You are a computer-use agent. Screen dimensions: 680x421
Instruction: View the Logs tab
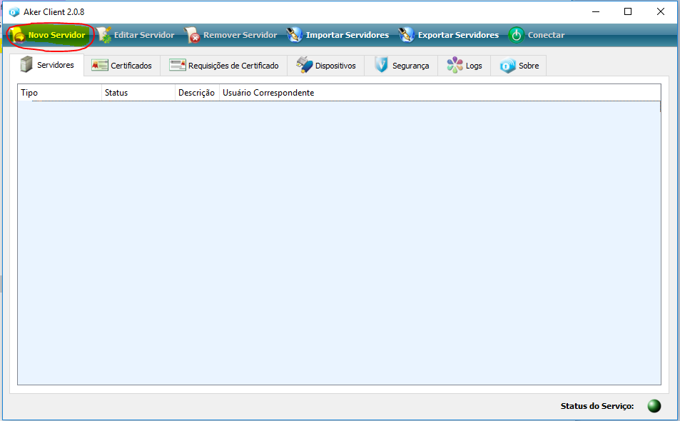(x=465, y=66)
